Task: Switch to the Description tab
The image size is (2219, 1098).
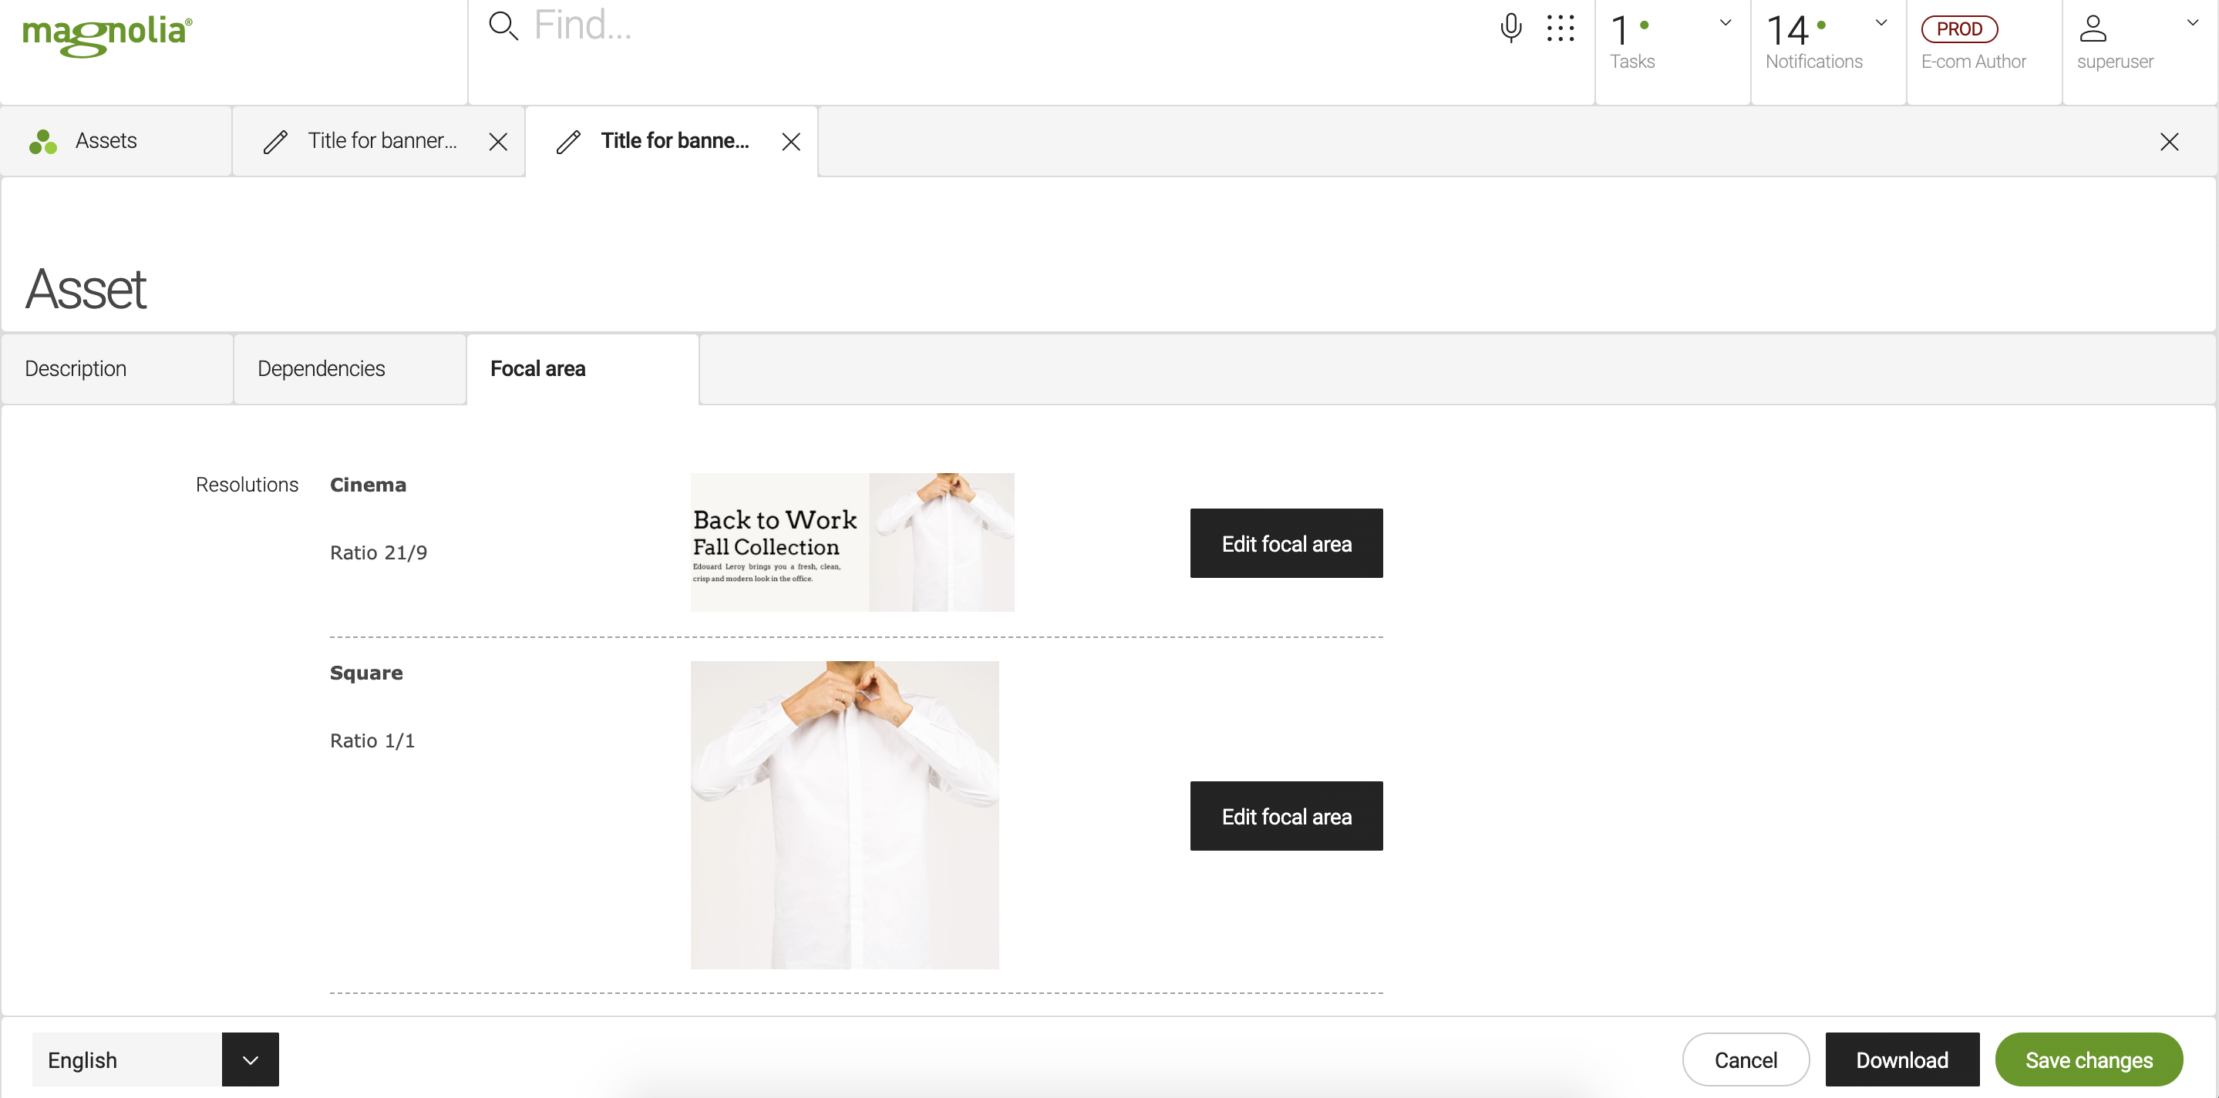Action: tap(76, 368)
